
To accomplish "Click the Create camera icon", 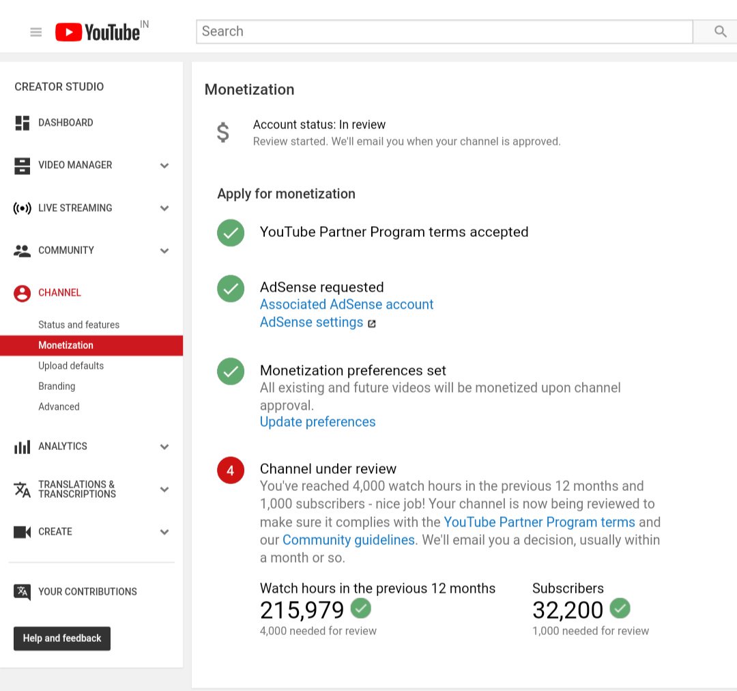I will 22,532.
